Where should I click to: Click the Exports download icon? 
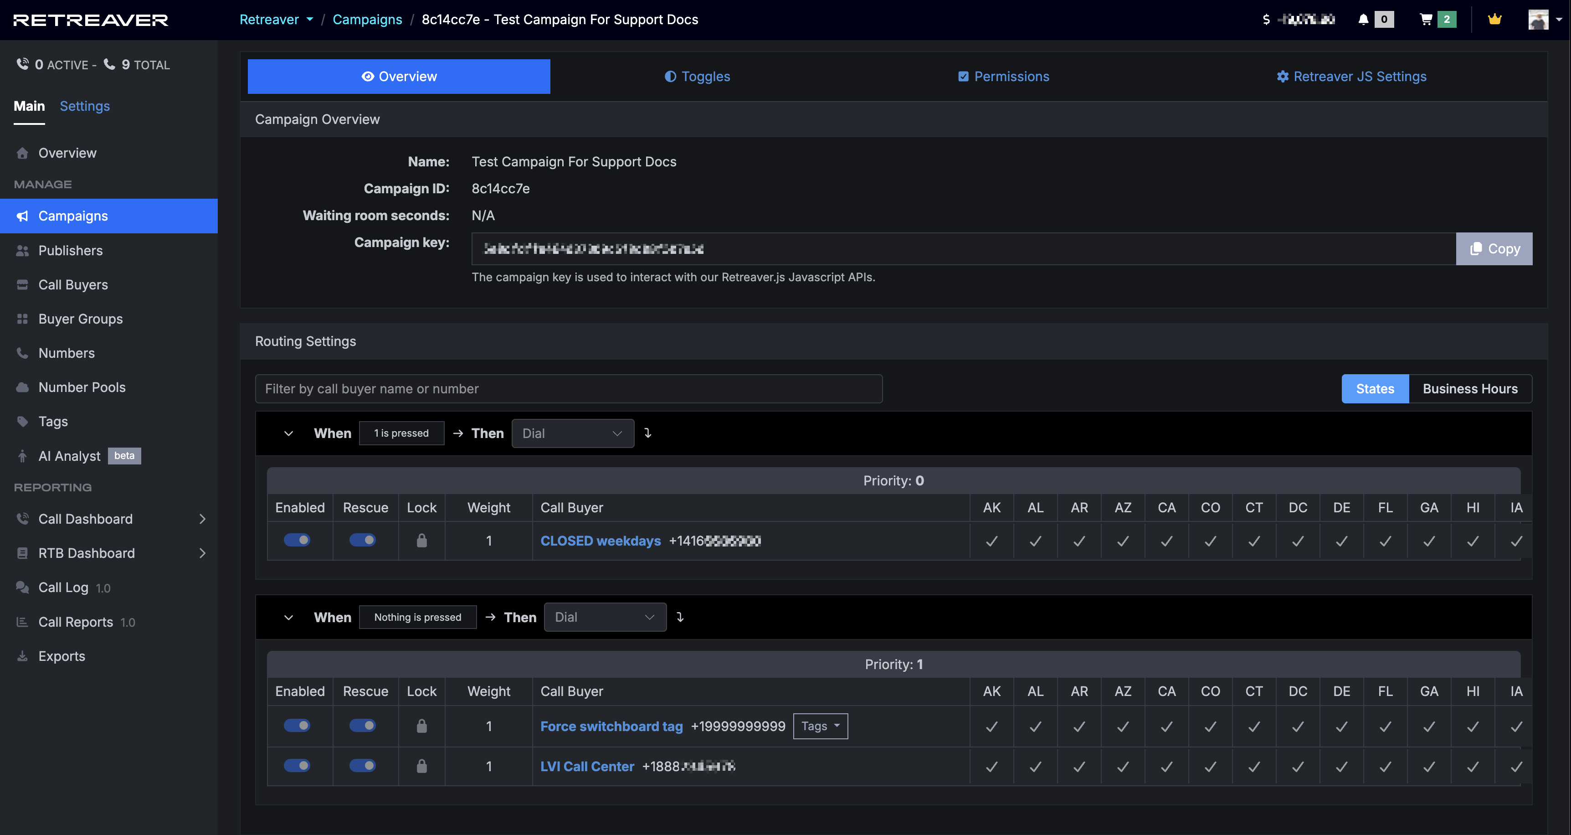click(x=23, y=656)
